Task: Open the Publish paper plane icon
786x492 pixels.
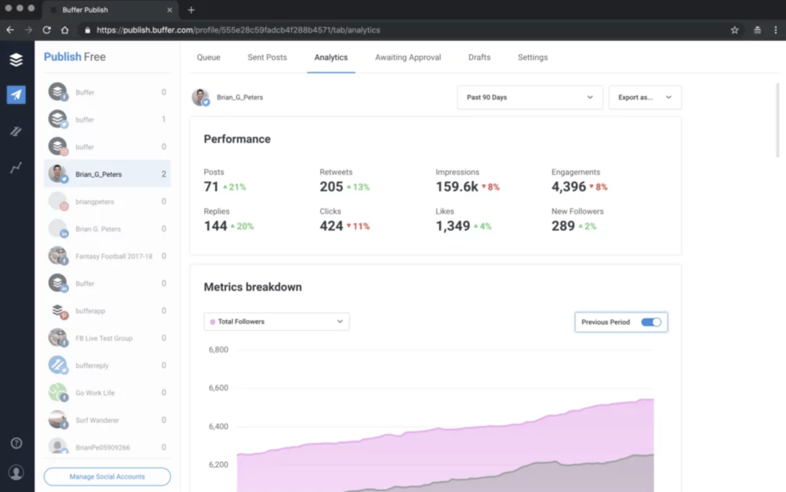Action: [x=16, y=95]
